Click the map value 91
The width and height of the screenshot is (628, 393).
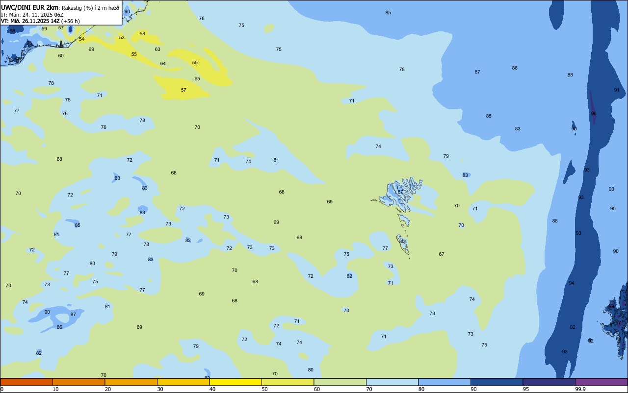point(617,90)
